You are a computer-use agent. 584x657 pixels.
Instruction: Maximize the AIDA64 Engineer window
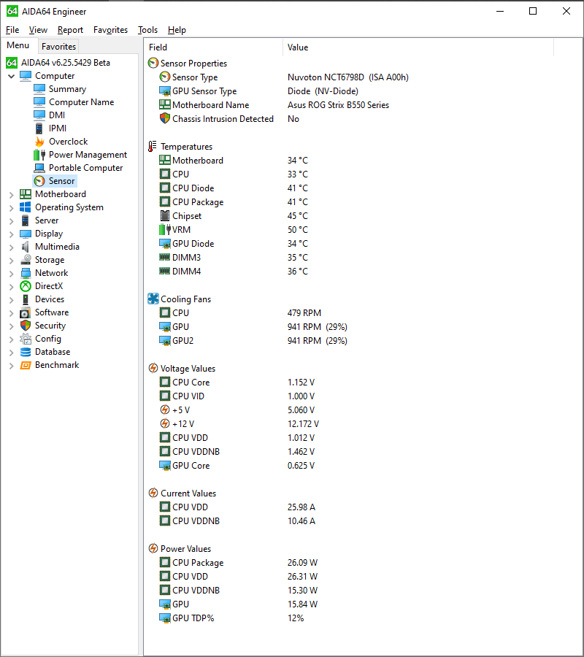[533, 11]
